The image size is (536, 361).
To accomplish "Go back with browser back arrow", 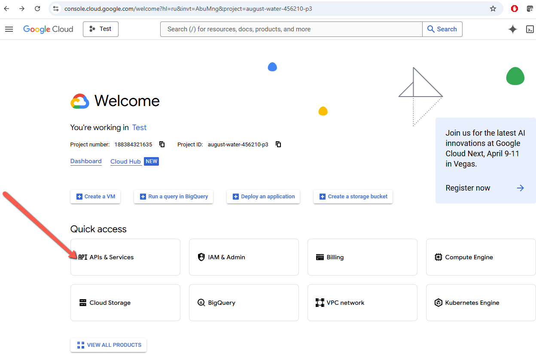I will [x=7, y=9].
